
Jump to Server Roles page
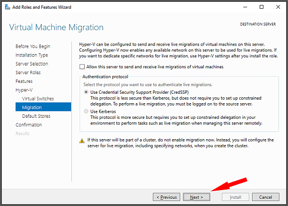coord(28,72)
